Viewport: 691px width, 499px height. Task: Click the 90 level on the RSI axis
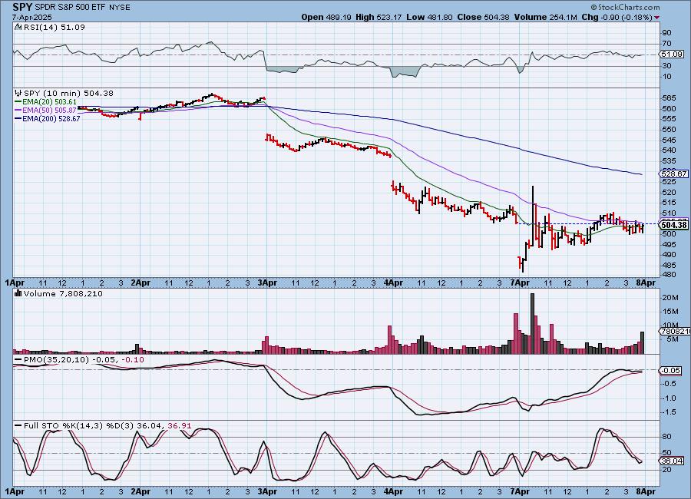[666, 33]
